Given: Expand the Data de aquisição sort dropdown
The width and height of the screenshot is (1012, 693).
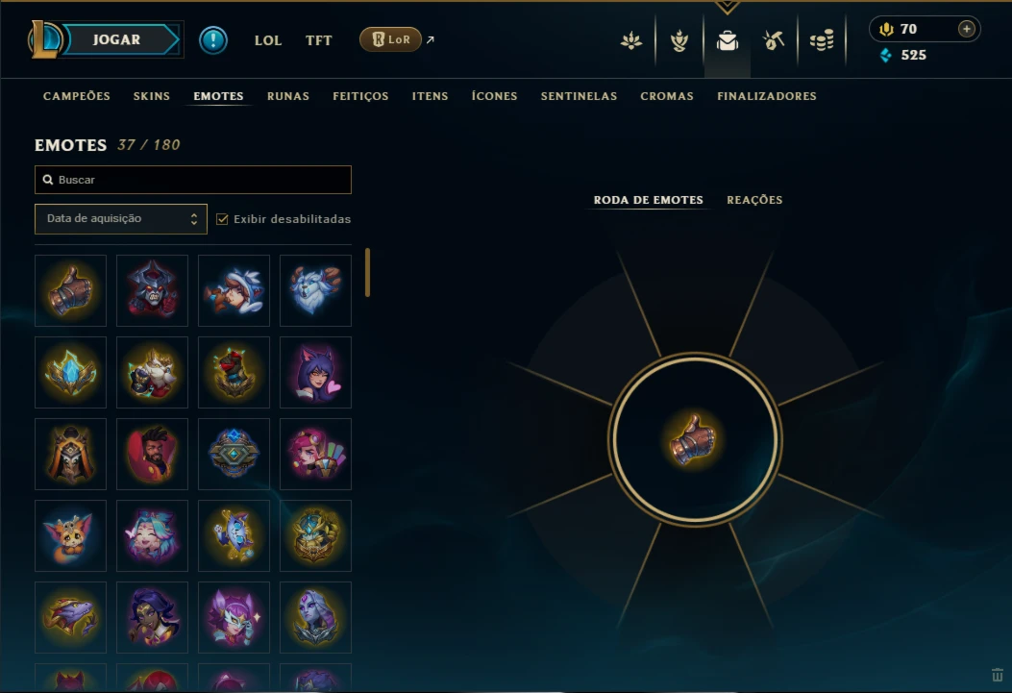Looking at the screenshot, I should coord(121,219).
